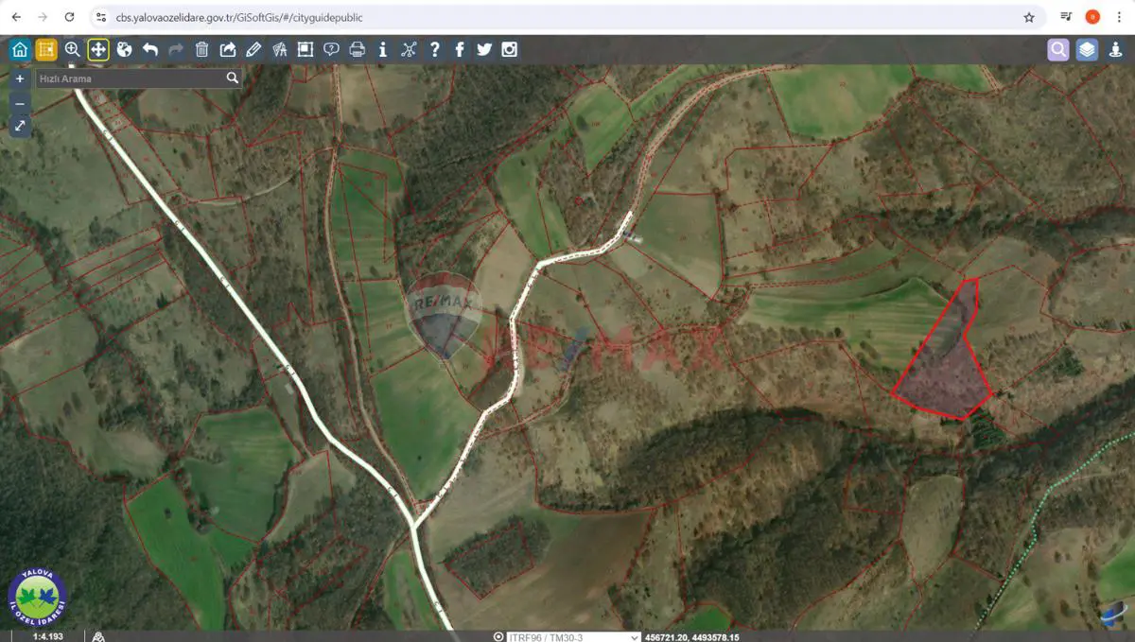Toggle fullscreen with the expand arrows button
1135x642 pixels.
coord(20,126)
